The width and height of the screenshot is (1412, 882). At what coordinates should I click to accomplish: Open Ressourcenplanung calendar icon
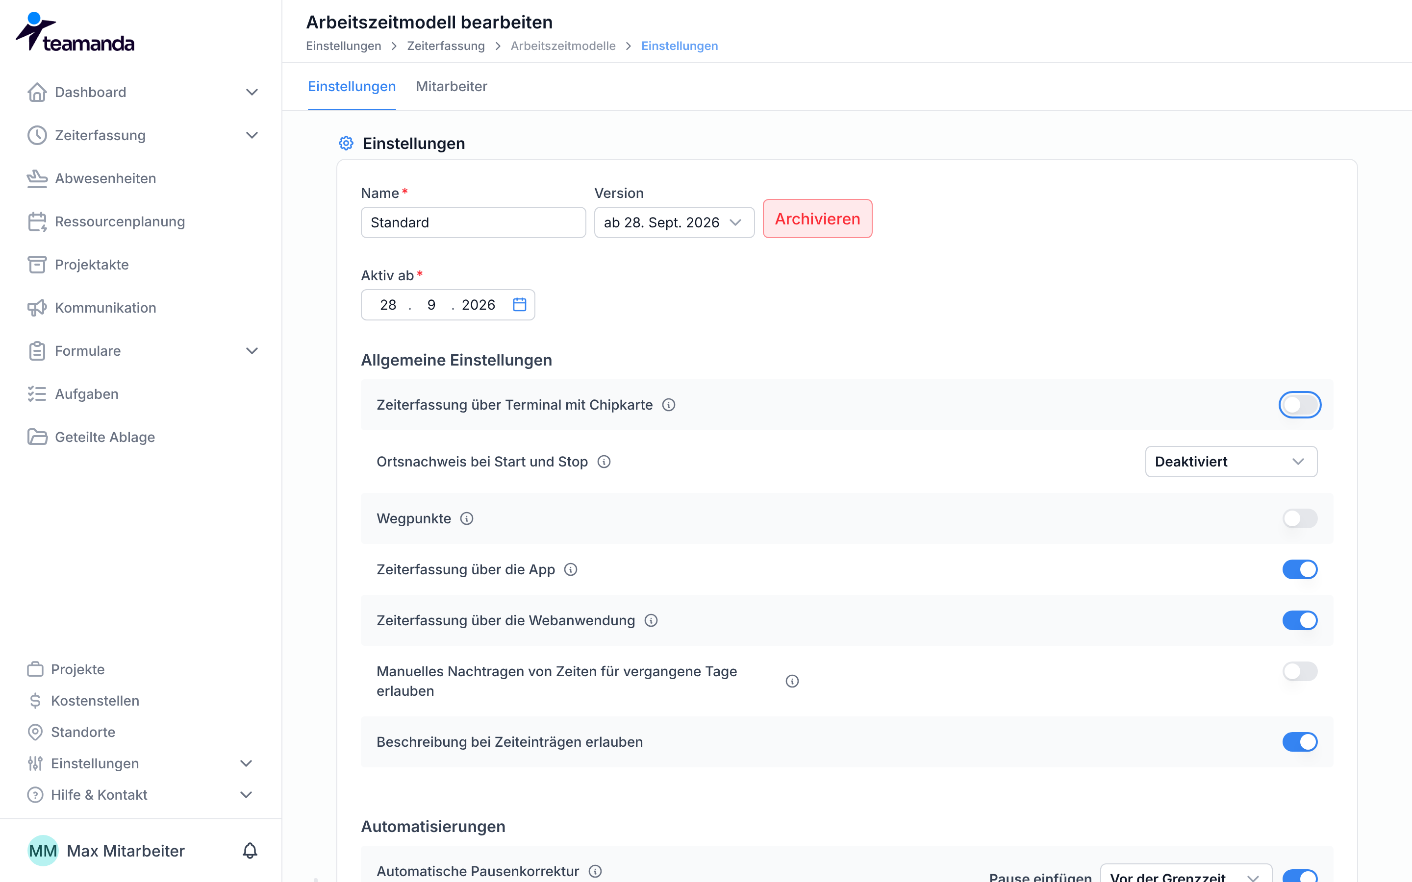pos(37,221)
